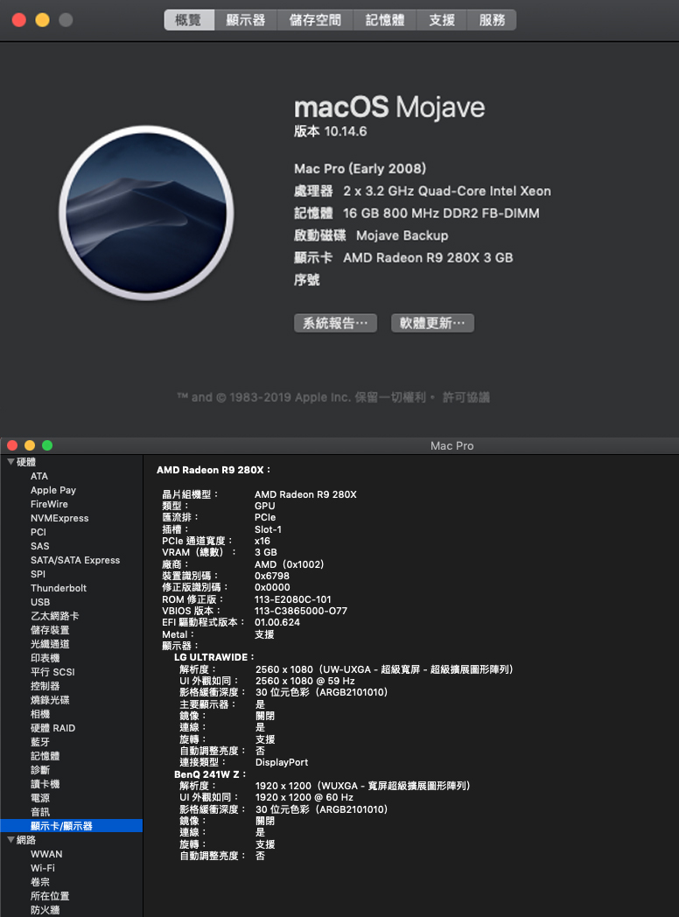Switch to the 記憶體 tab
Image resolution: width=679 pixels, height=917 pixels.
[385, 20]
